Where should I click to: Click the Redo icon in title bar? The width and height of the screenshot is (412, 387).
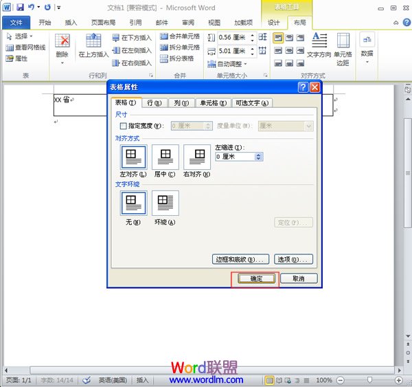47,7
